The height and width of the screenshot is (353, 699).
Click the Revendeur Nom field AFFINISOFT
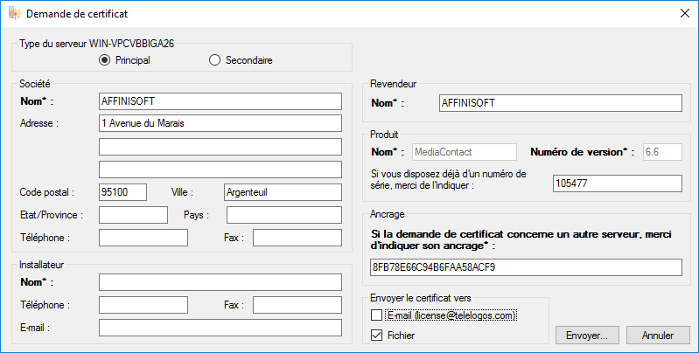pos(561,103)
